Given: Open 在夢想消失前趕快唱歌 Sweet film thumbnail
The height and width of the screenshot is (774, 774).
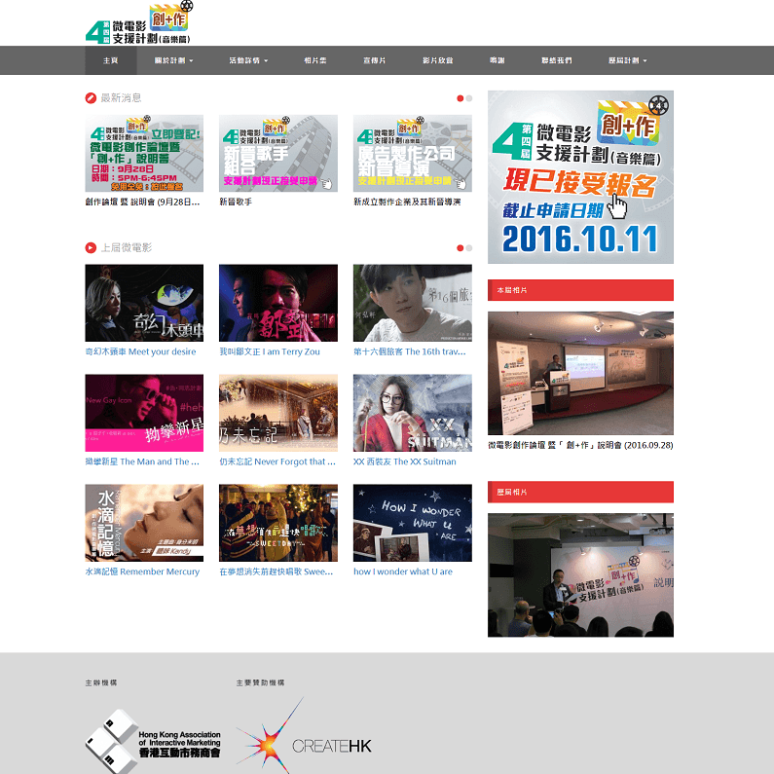Looking at the screenshot, I should (x=278, y=523).
